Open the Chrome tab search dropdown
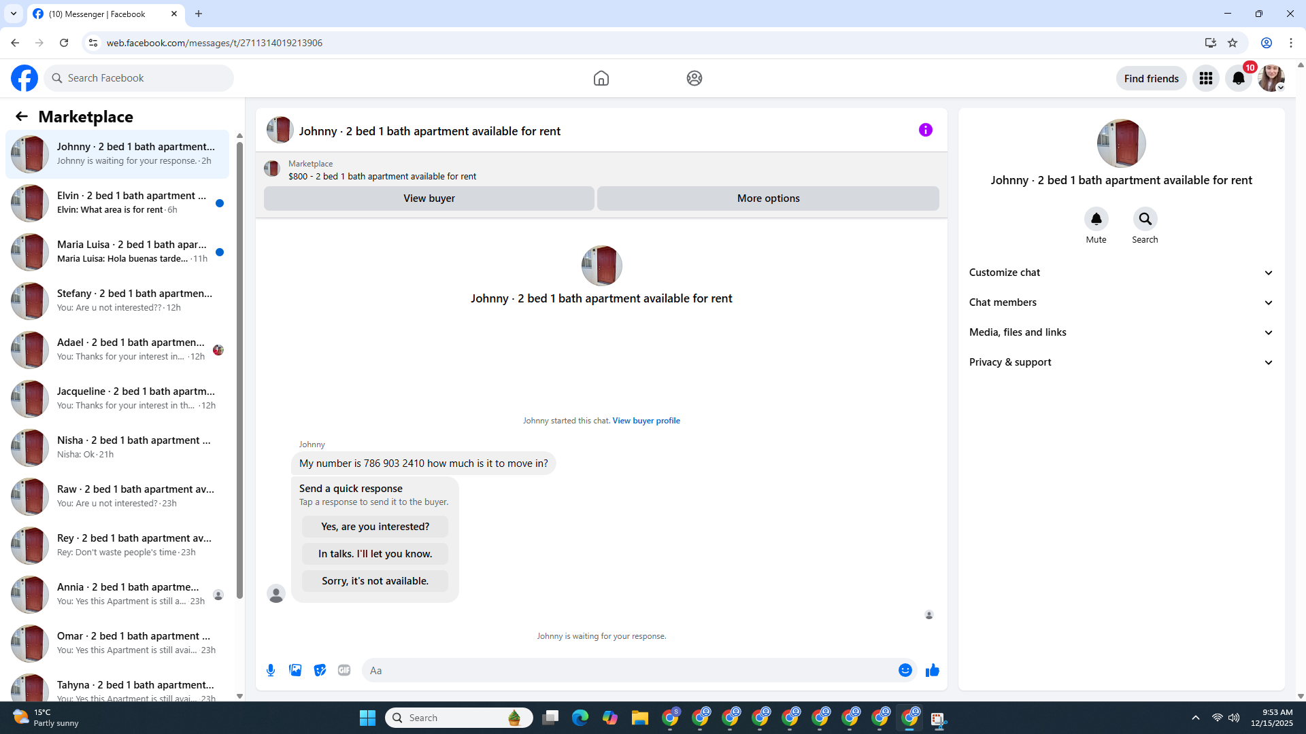This screenshot has width=1306, height=734. 14,14
